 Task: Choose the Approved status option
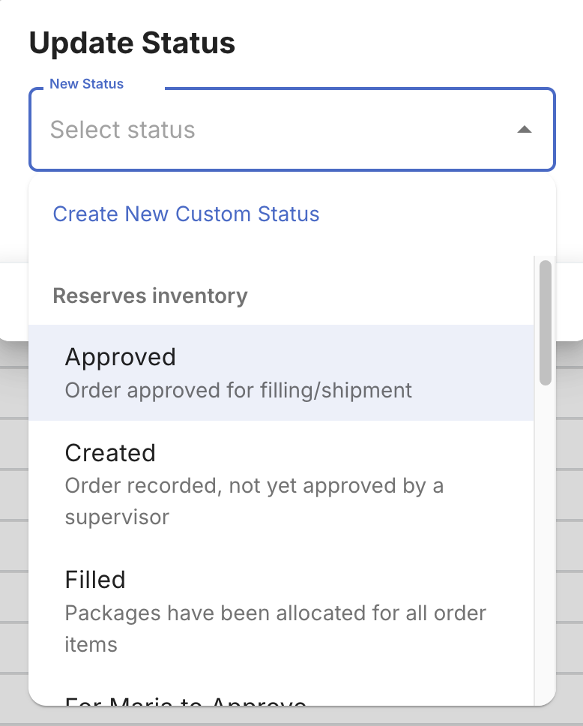tap(281, 373)
